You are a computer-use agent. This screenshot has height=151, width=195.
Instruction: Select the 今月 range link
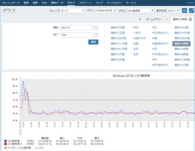pyautogui.click(x=154, y=49)
